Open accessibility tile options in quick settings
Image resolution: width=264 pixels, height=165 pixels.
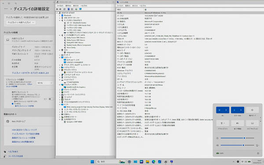tap(223, 123)
